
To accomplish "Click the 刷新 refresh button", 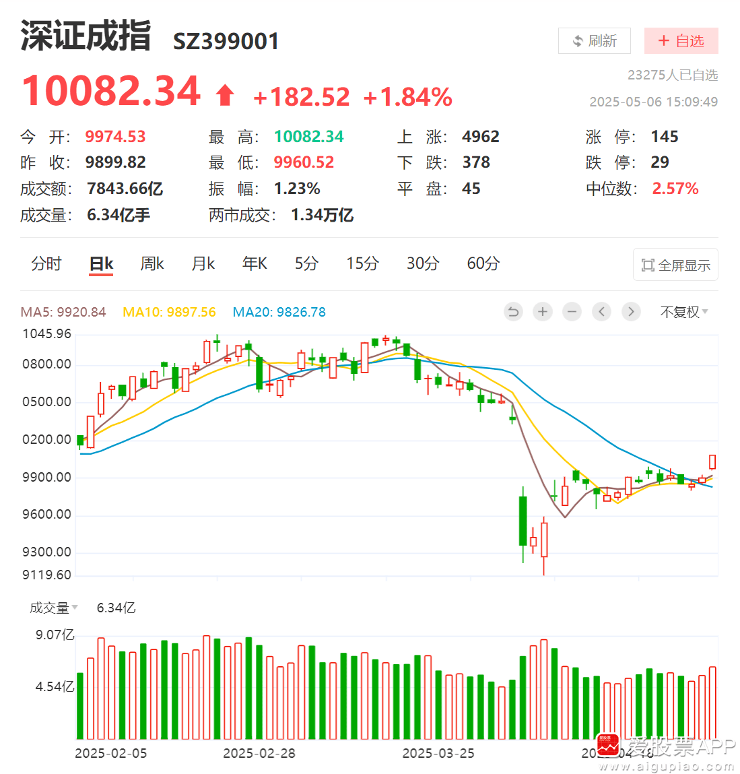I will [595, 40].
